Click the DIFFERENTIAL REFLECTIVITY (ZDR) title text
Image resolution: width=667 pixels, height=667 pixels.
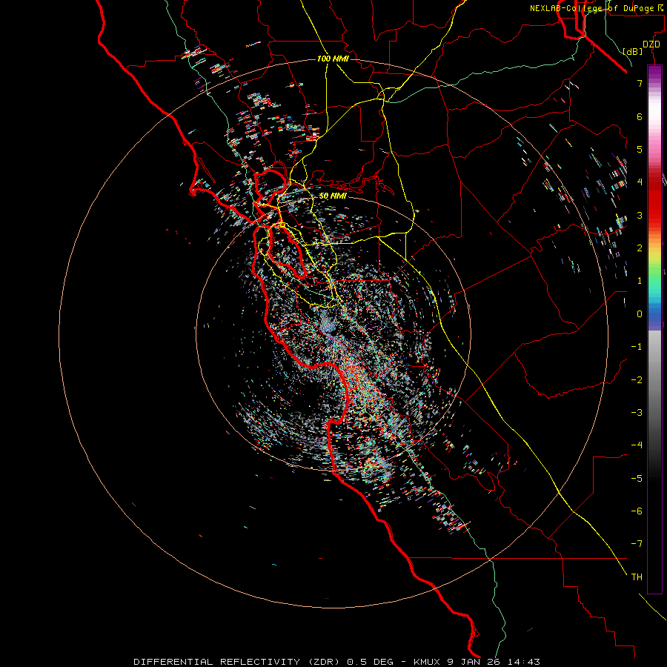click(238, 662)
